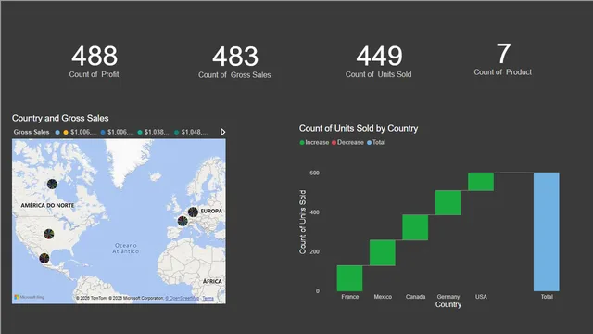Select the USA green bar

[481, 182]
